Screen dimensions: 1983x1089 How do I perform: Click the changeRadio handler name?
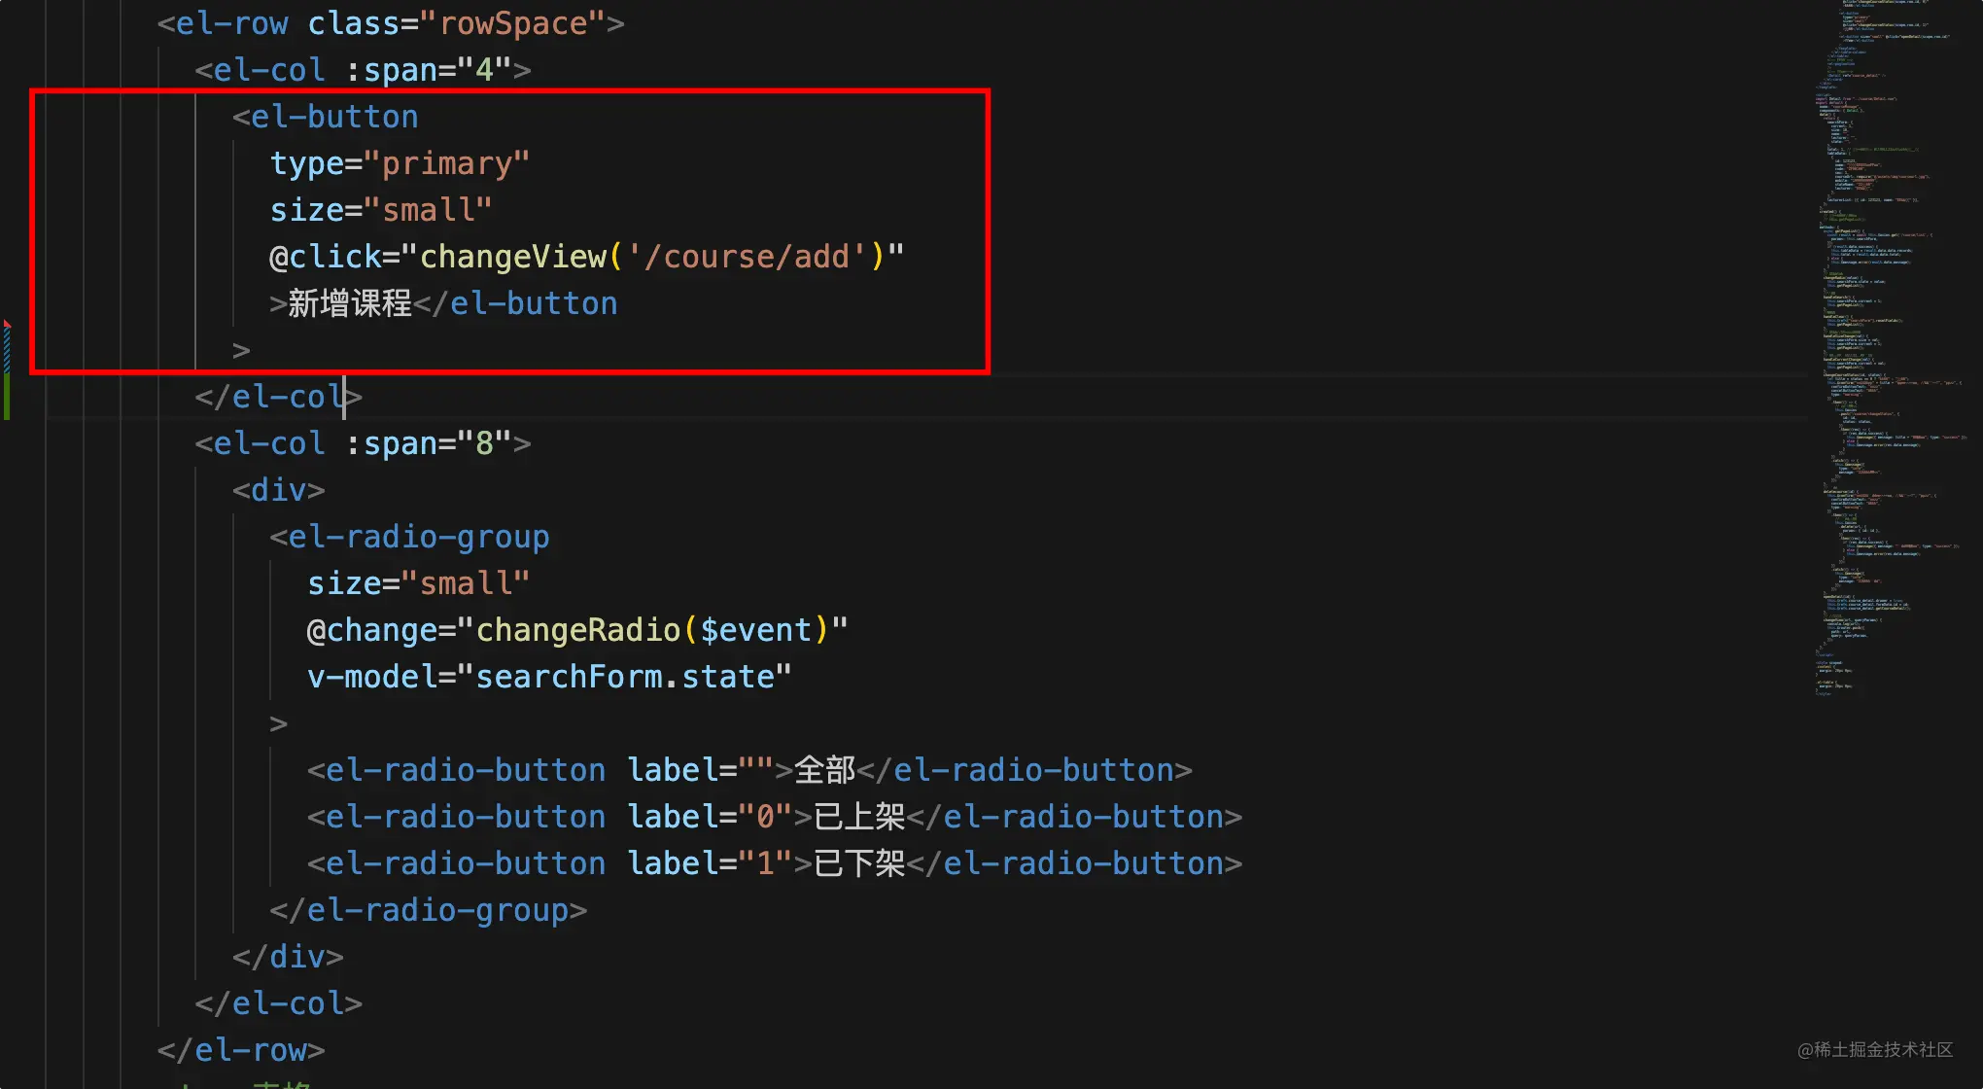coord(577,630)
